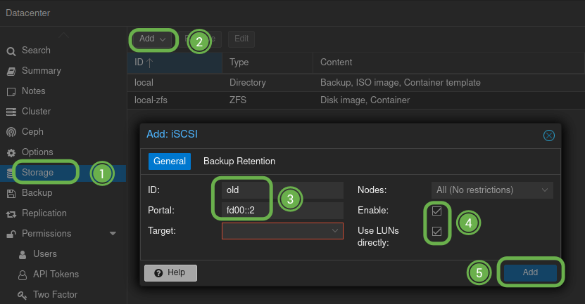
Task: Click the Portal input field
Action: (x=282, y=211)
